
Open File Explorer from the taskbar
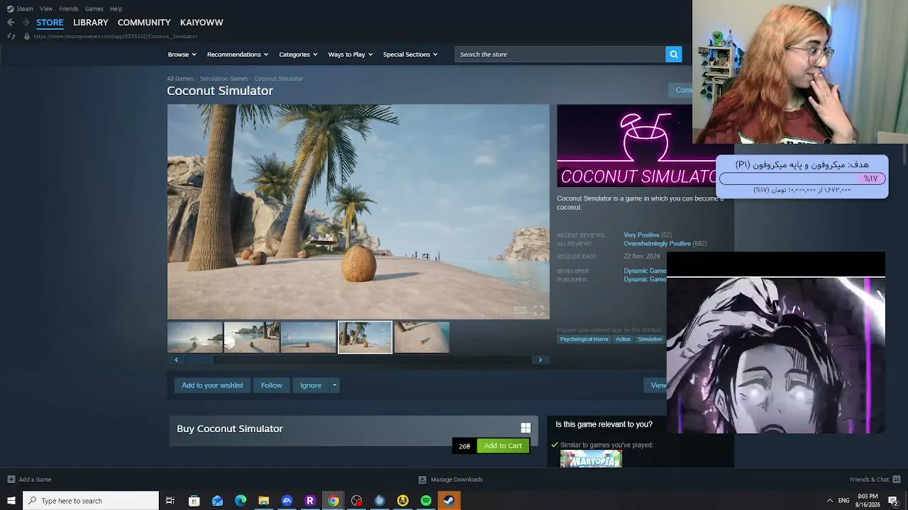click(263, 501)
